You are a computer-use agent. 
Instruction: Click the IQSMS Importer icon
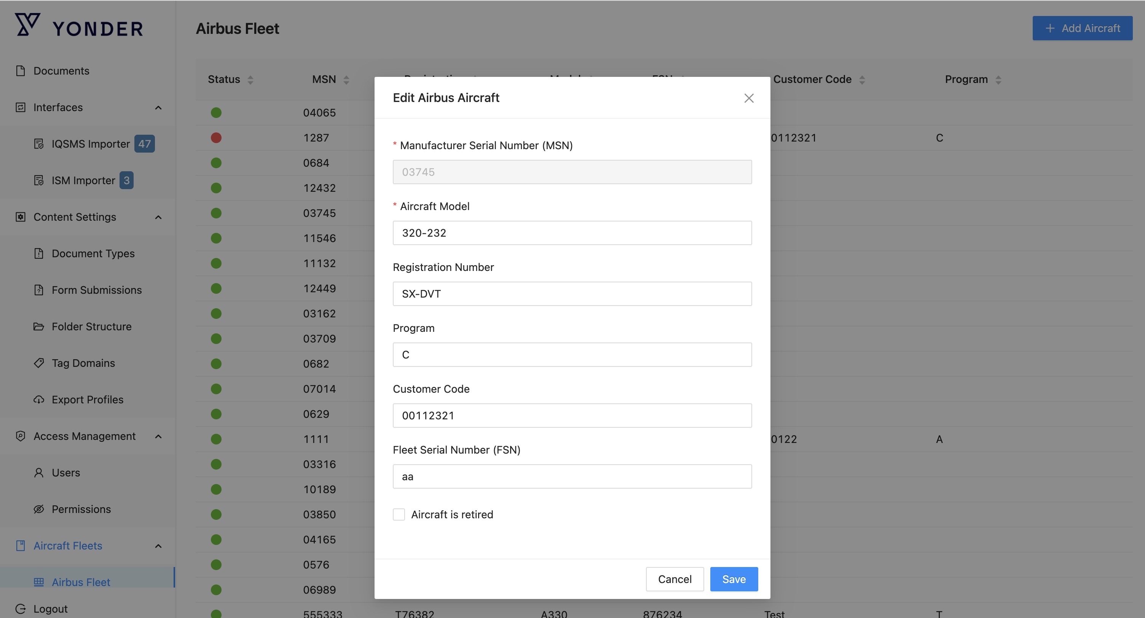click(39, 144)
